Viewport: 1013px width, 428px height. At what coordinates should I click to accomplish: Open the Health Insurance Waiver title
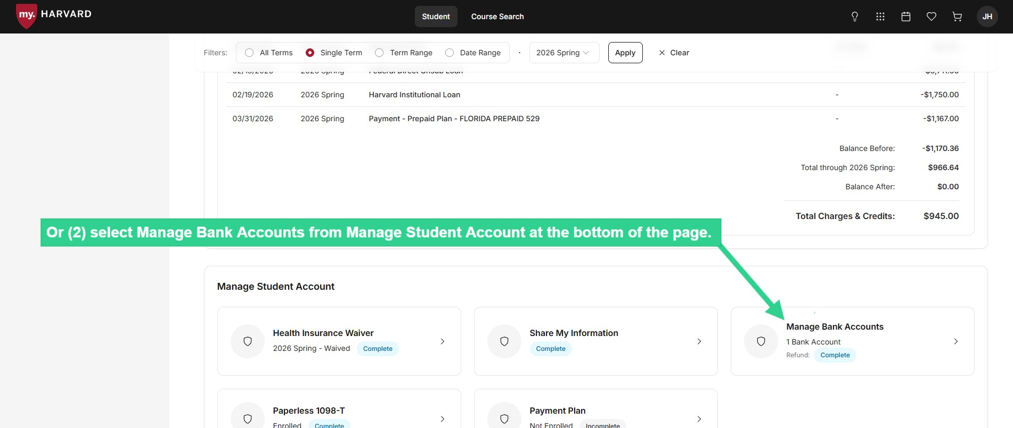(323, 333)
